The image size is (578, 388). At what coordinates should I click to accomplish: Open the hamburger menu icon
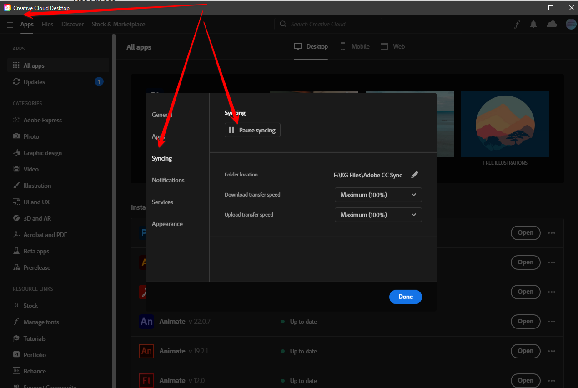click(x=10, y=25)
